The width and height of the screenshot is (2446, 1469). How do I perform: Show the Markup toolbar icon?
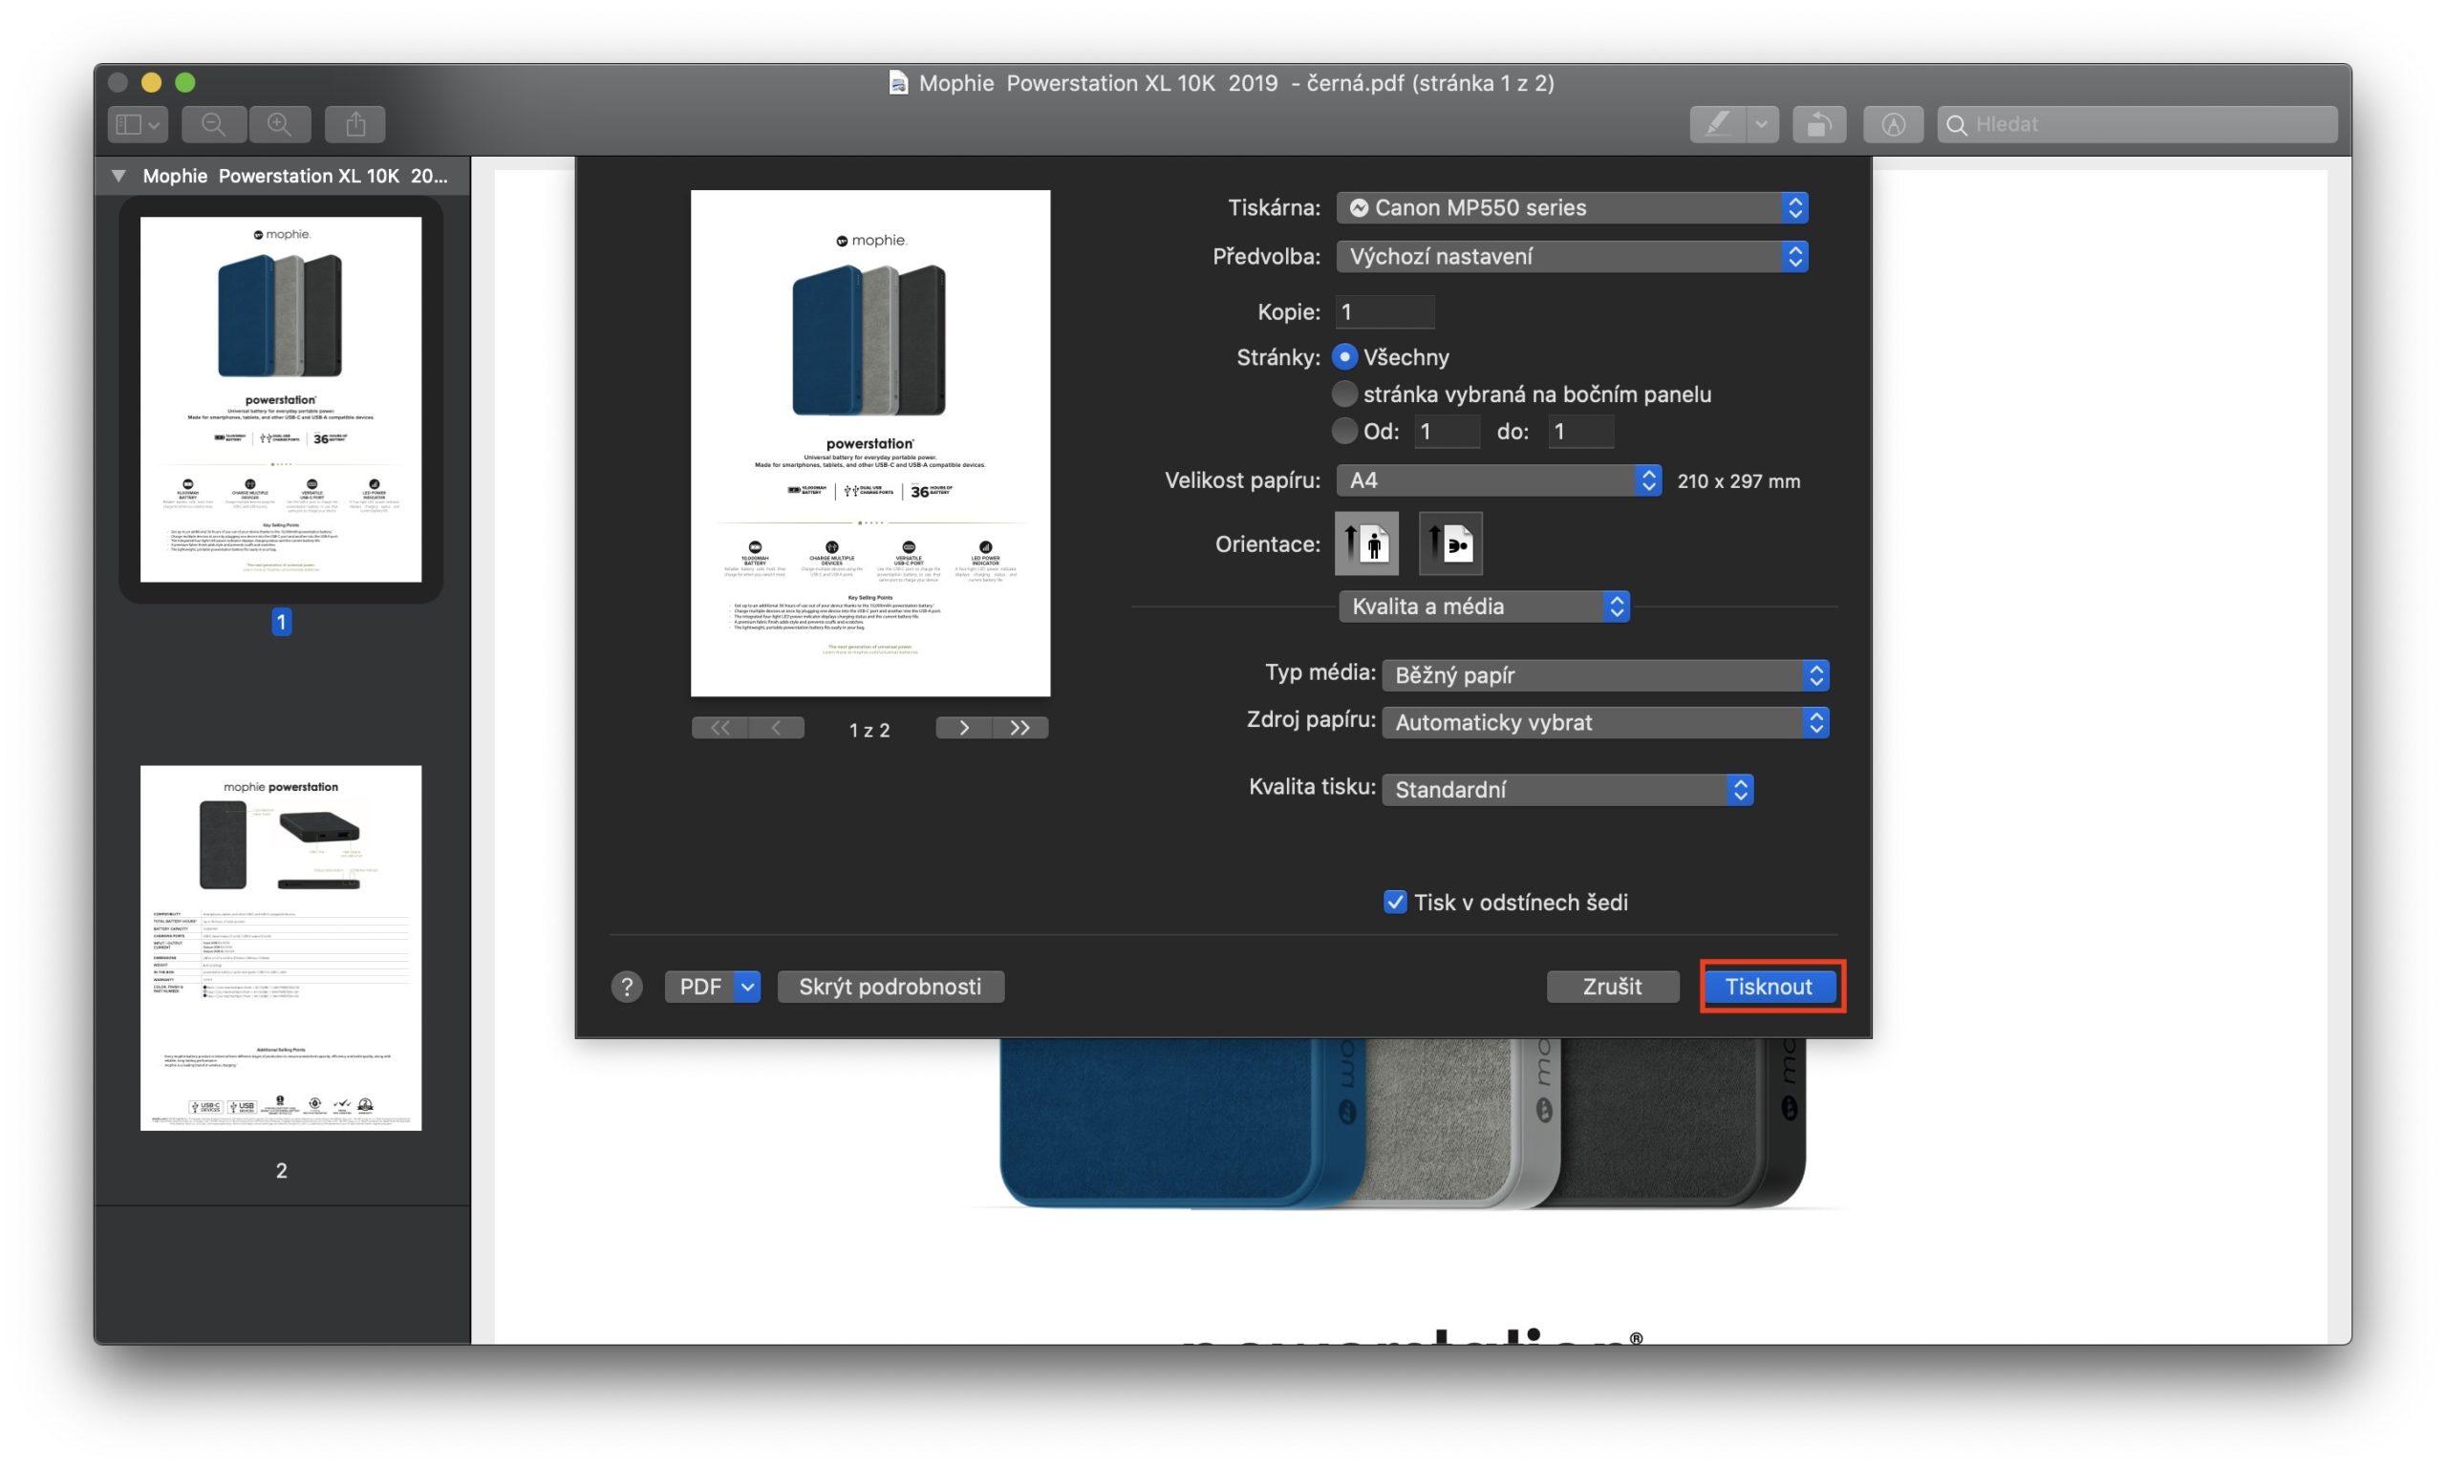pyautogui.click(x=1893, y=124)
